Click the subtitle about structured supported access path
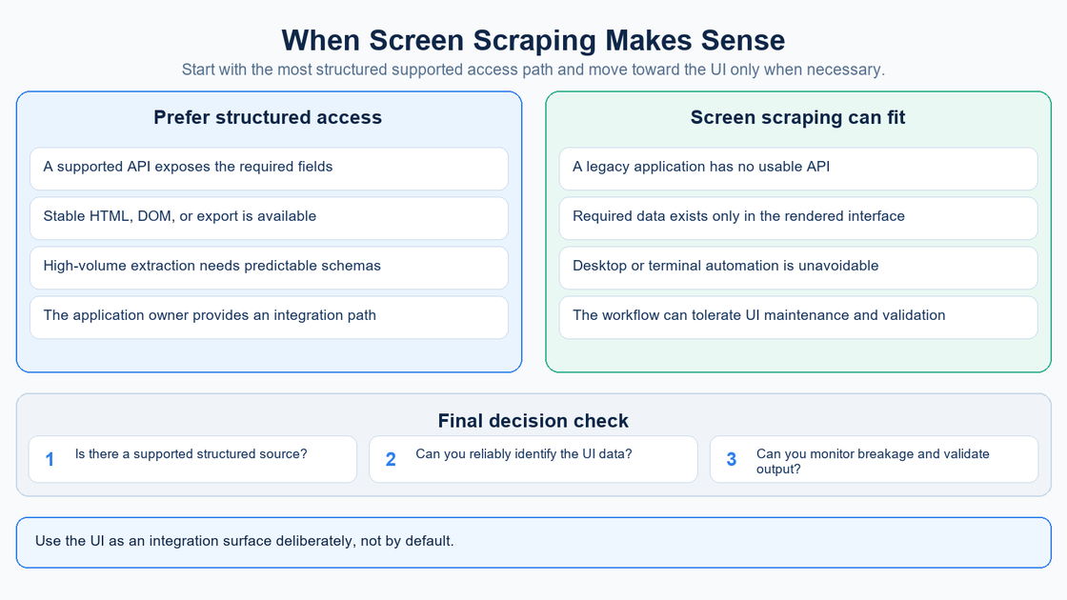The image size is (1067, 600). (533, 70)
